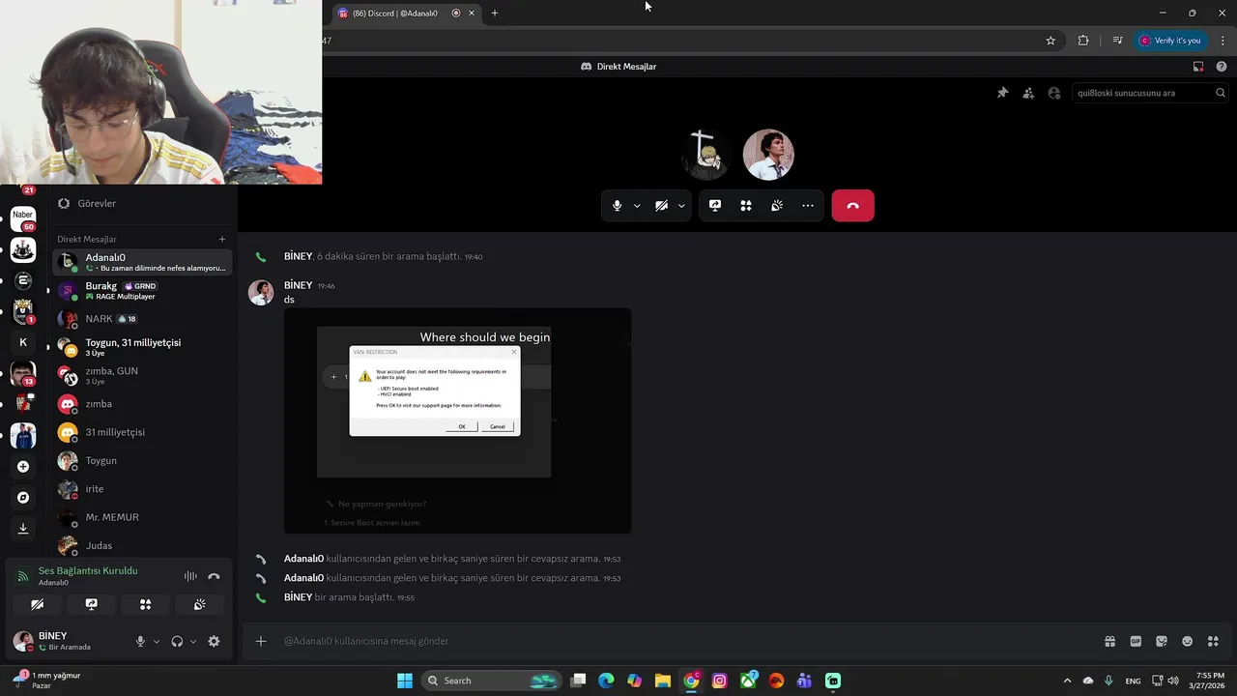Image resolution: width=1237 pixels, height=696 pixels.
Task: Open NARK direct message
Action: pos(142,319)
